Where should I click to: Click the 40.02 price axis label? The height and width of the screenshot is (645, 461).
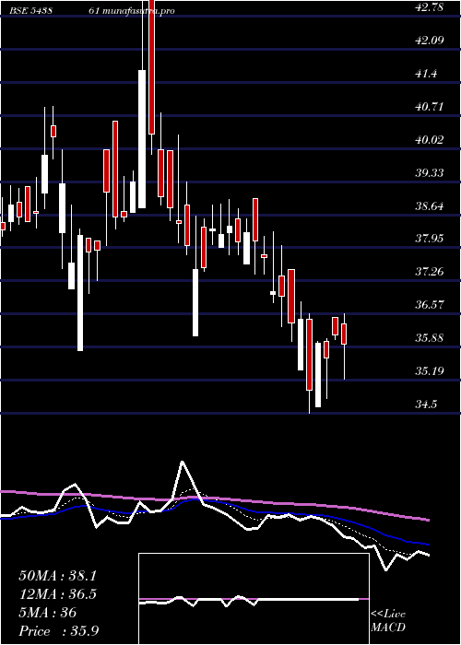point(430,139)
